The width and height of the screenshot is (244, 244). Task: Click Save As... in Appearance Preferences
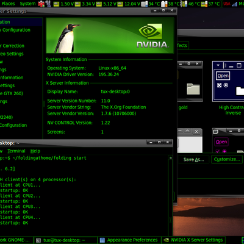[193, 160]
